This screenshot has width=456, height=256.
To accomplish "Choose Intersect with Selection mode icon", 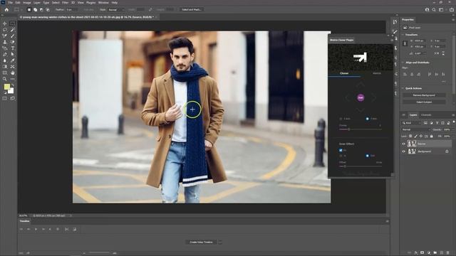I will (x=48, y=9).
